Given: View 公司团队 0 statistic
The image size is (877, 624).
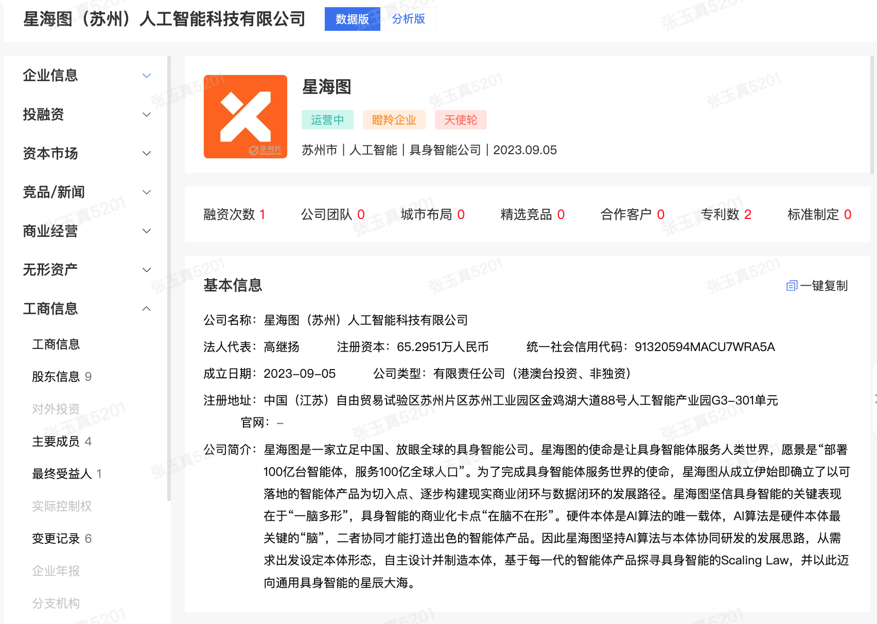Looking at the screenshot, I should point(333,214).
